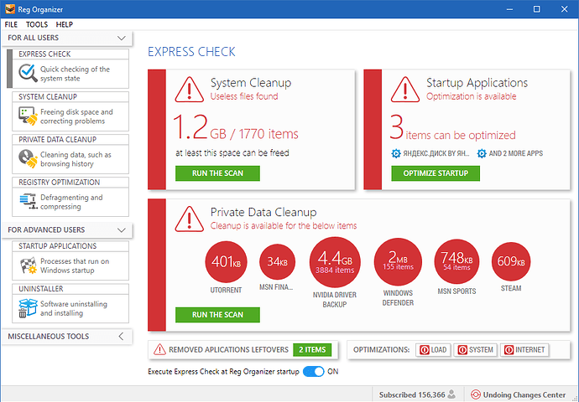Open the Registry Optimization icon
The height and width of the screenshot is (402, 579).
pos(27,203)
